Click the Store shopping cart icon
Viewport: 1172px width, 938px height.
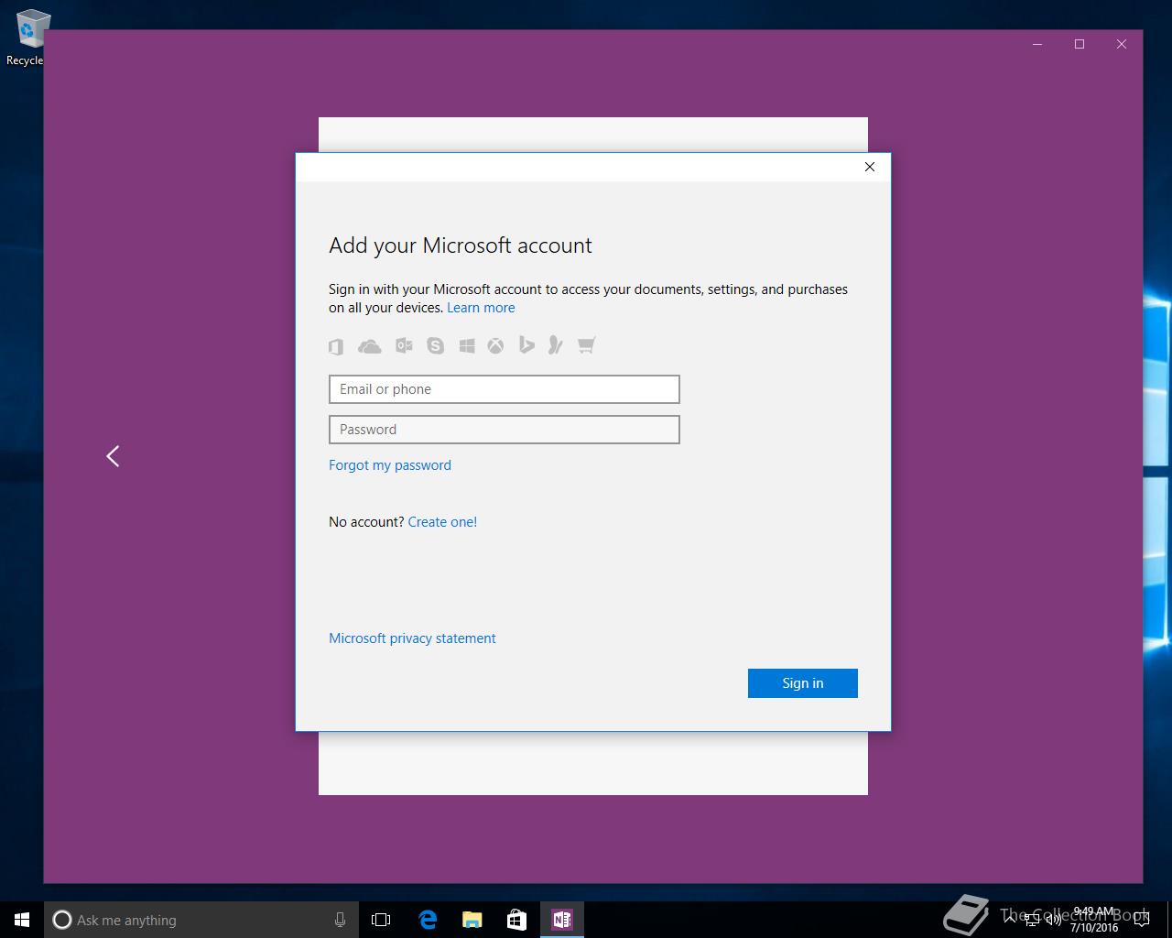point(587,345)
